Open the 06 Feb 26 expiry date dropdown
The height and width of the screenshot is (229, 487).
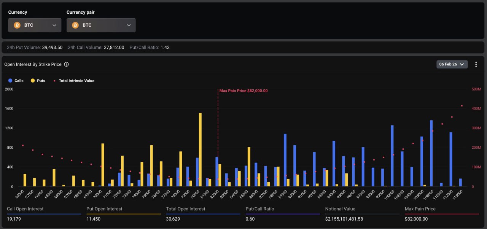tap(452, 64)
